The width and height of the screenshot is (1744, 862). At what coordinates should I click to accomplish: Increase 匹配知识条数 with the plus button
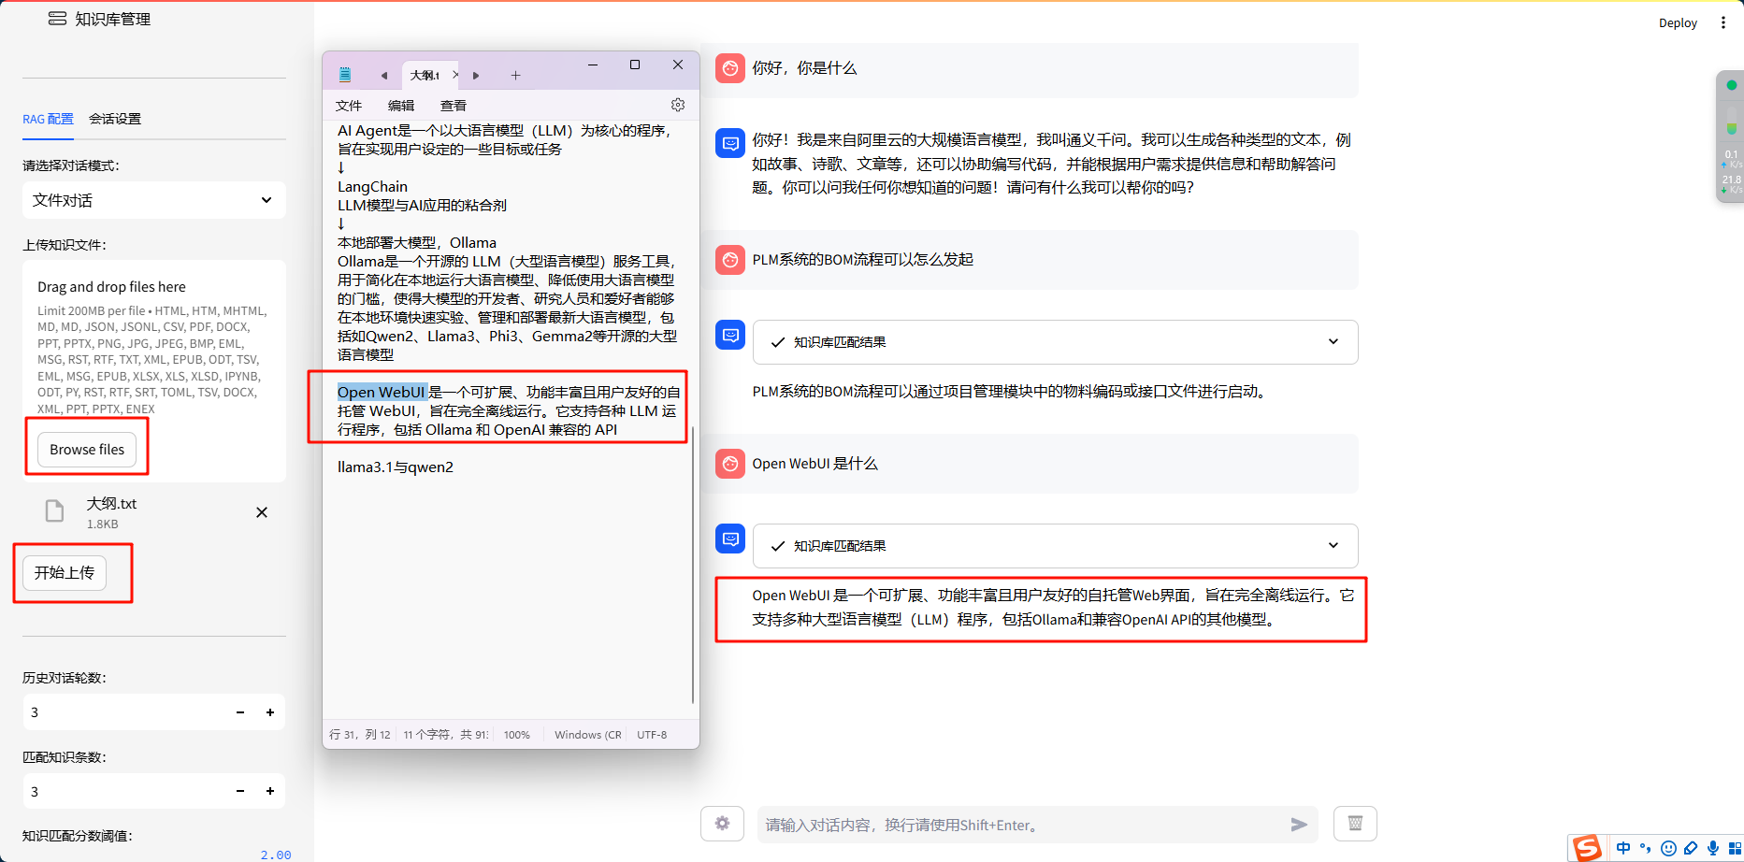(x=270, y=792)
